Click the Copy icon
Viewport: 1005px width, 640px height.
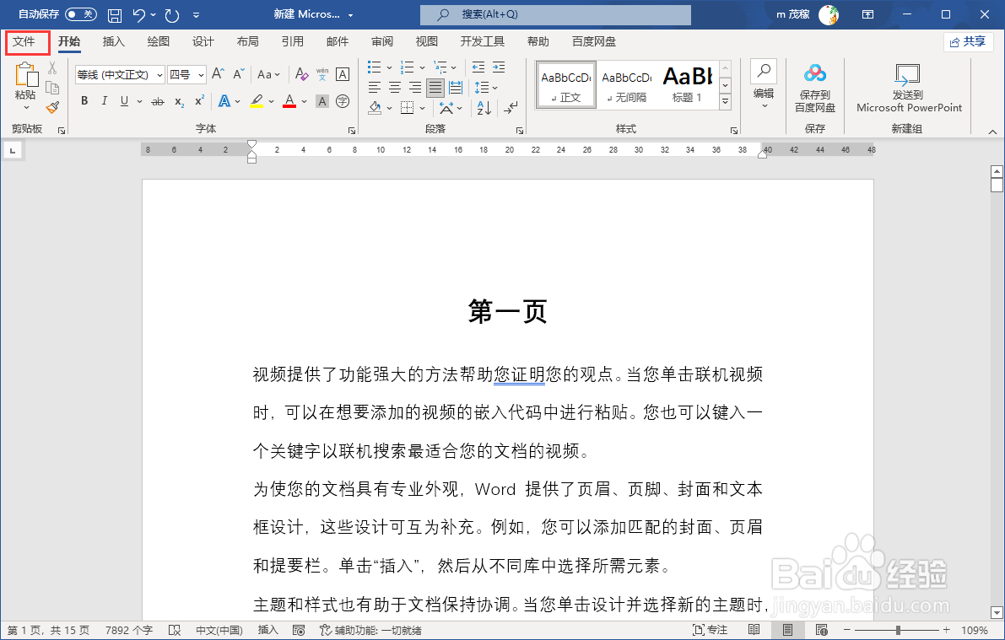pyautogui.click(x=52, y=87)
